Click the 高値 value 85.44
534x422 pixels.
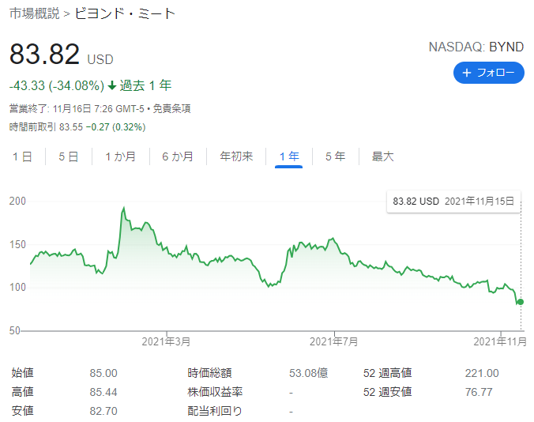[x=103, y=393]
